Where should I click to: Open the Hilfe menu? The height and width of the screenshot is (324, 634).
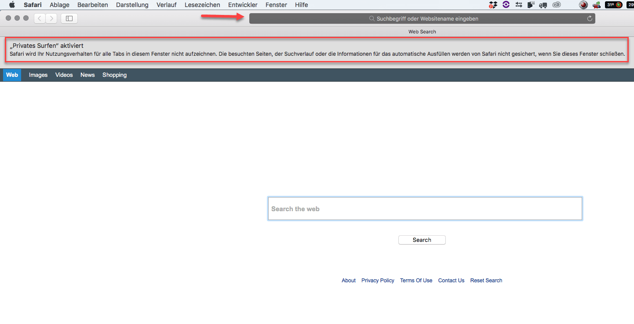[302, 5]
